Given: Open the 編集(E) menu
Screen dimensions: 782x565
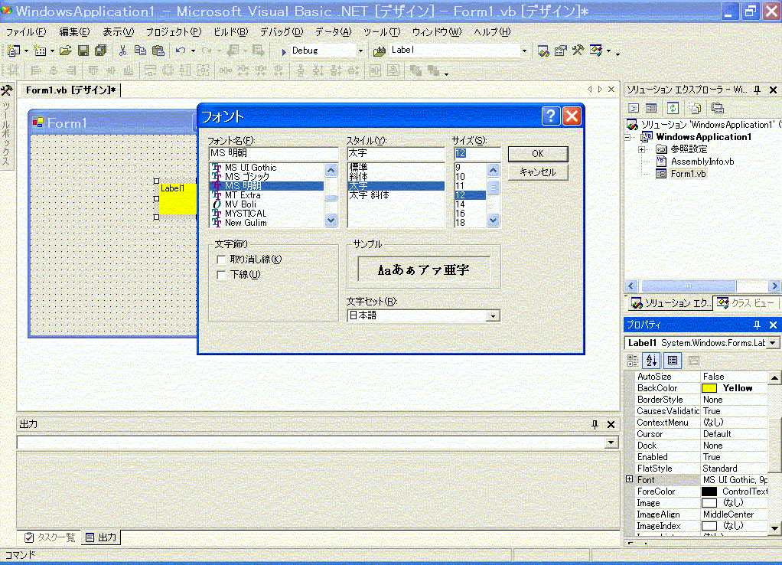Looking at the screenshot, I should tap(74, 32).
